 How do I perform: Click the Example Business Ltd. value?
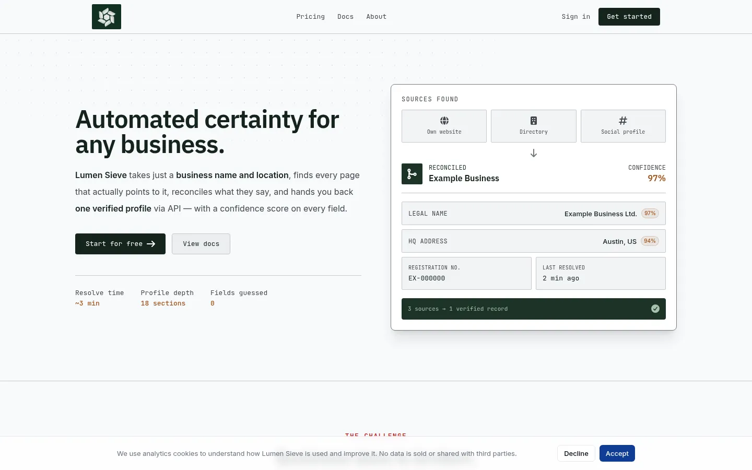[x=601, y=214]
